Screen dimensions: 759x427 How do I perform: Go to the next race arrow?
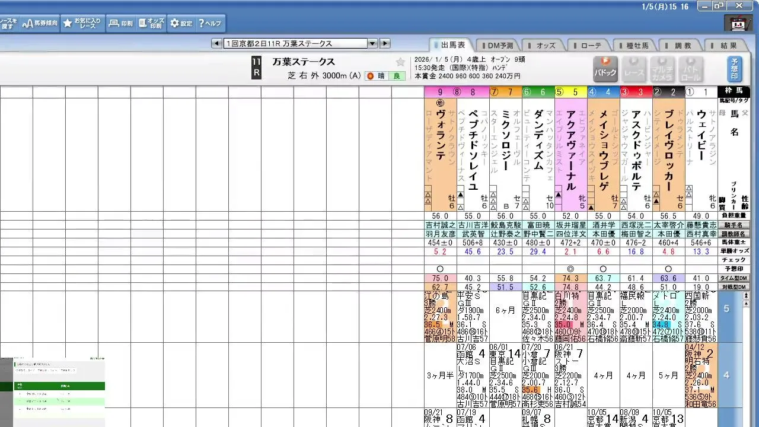385,43
